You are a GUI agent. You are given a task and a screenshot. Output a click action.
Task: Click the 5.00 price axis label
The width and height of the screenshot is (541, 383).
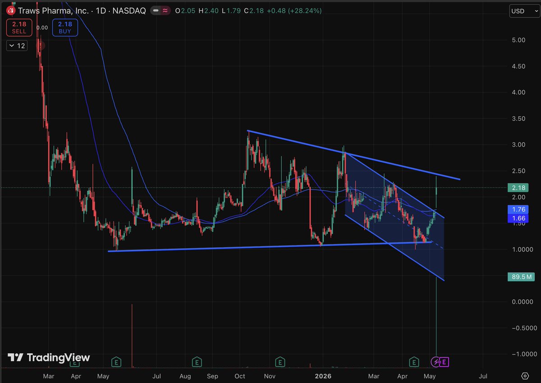518,40
